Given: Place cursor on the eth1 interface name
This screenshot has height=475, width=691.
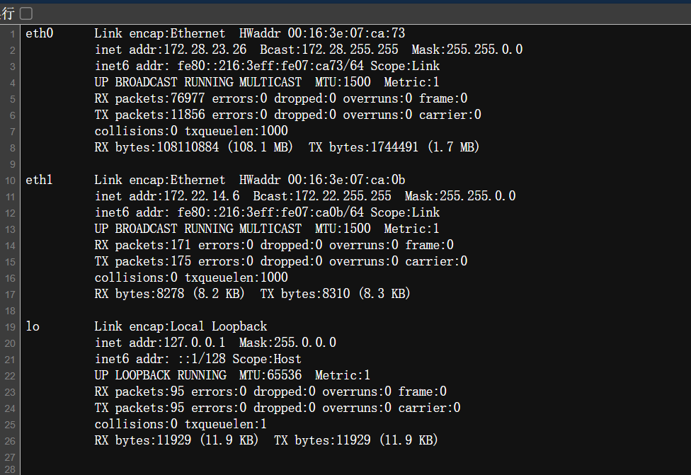Looking at the screenshot, I should [39, 180].
